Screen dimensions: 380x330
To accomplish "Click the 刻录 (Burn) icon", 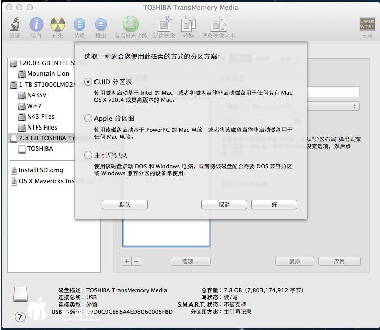I will (58, 24).
